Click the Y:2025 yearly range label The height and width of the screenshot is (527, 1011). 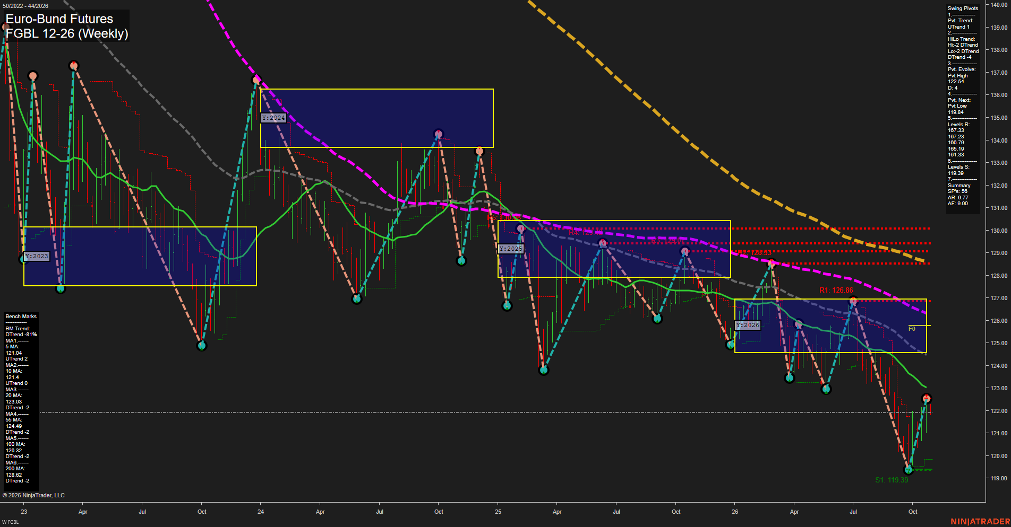(x=511, y=249)
